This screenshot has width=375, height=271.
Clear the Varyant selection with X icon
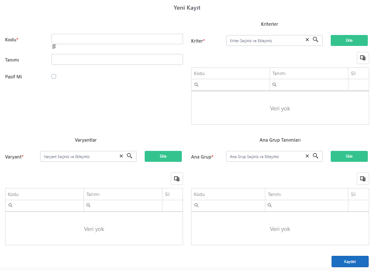tap(121, 156)
